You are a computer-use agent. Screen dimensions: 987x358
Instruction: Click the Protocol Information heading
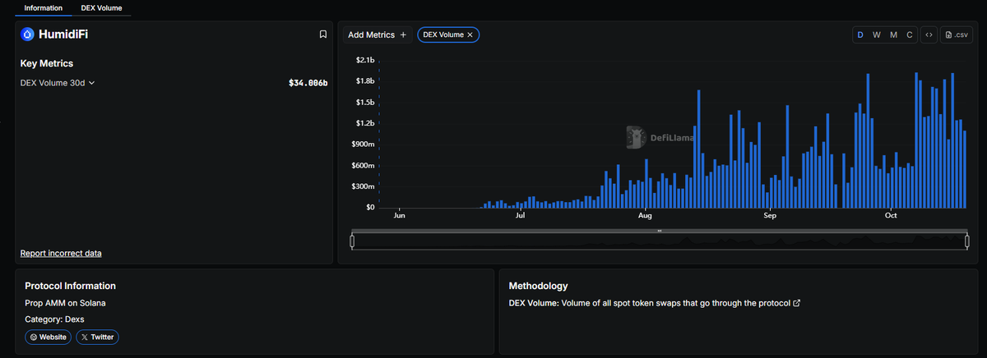pyautogui.click(x=71, y=286)
